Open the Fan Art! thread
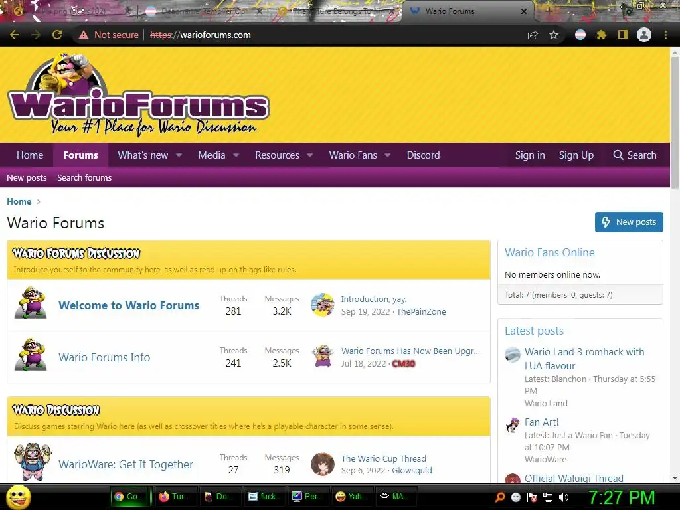This screenshot has height=510, width=680. click(541, 422)
